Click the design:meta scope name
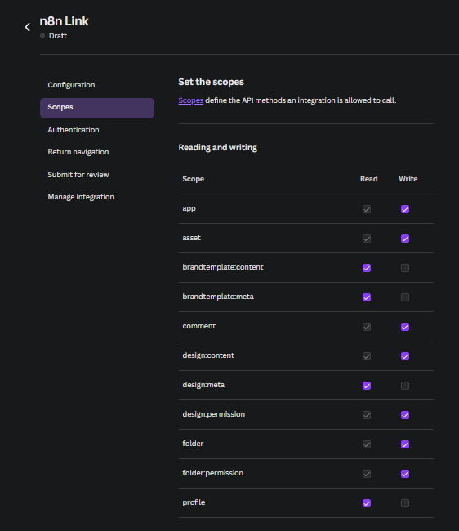The image size is (459, 531). [x=203, y=385]
